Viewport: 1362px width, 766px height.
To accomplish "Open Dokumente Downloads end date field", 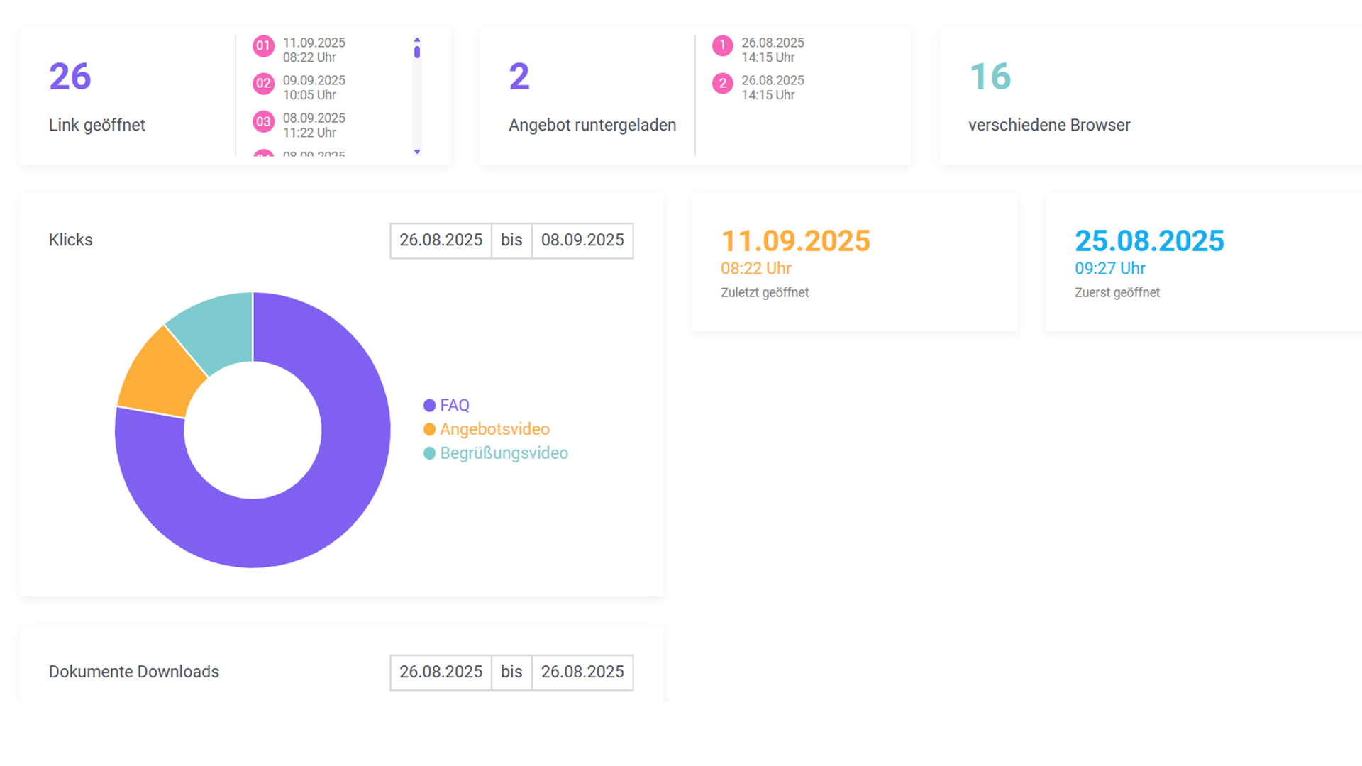I will tap(582, 672).
